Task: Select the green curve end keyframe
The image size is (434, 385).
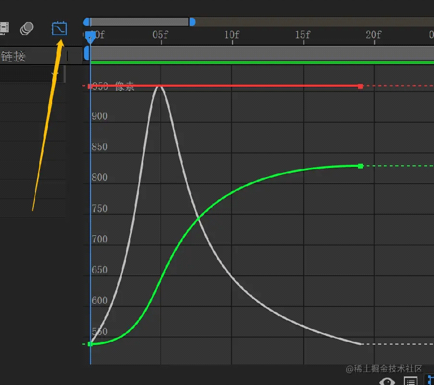Action: [360, 166]
